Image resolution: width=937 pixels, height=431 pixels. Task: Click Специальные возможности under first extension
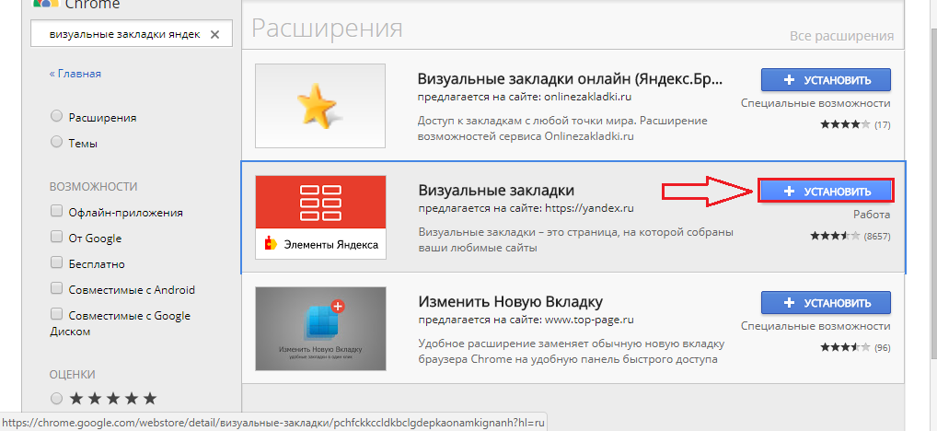pos(816,103)
